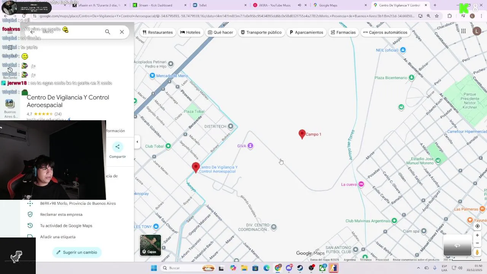Click the DISTRITECH marker
Image resolution: width=487 pixels, height=274 pixels.
pyautogui.click(x=230, y=126)
